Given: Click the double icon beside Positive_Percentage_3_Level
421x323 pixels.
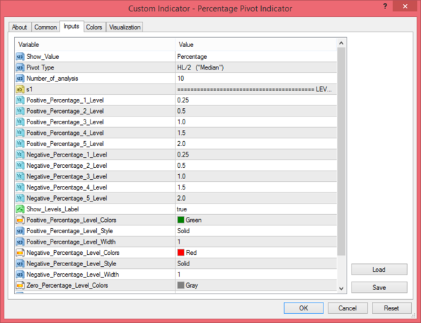Looking at the screenshot, I should [x=20, y=122].
